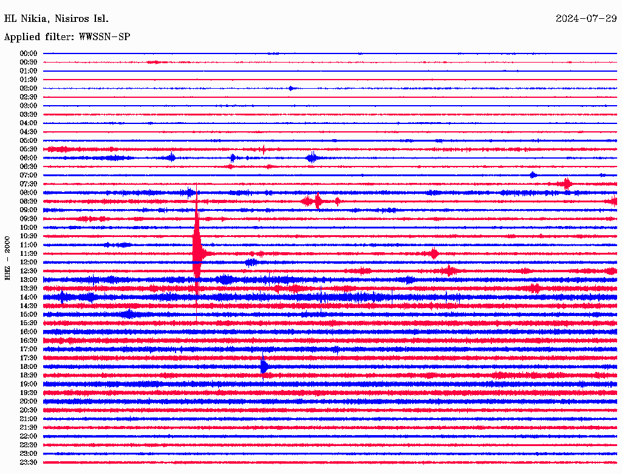Select the 02:00 time label
The image size is (622, 474).
click(x=29, y=88)
